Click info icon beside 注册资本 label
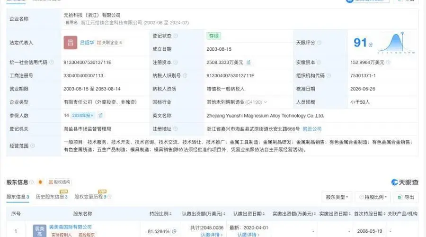Viewport: 426px width, 237px height. 176,63
